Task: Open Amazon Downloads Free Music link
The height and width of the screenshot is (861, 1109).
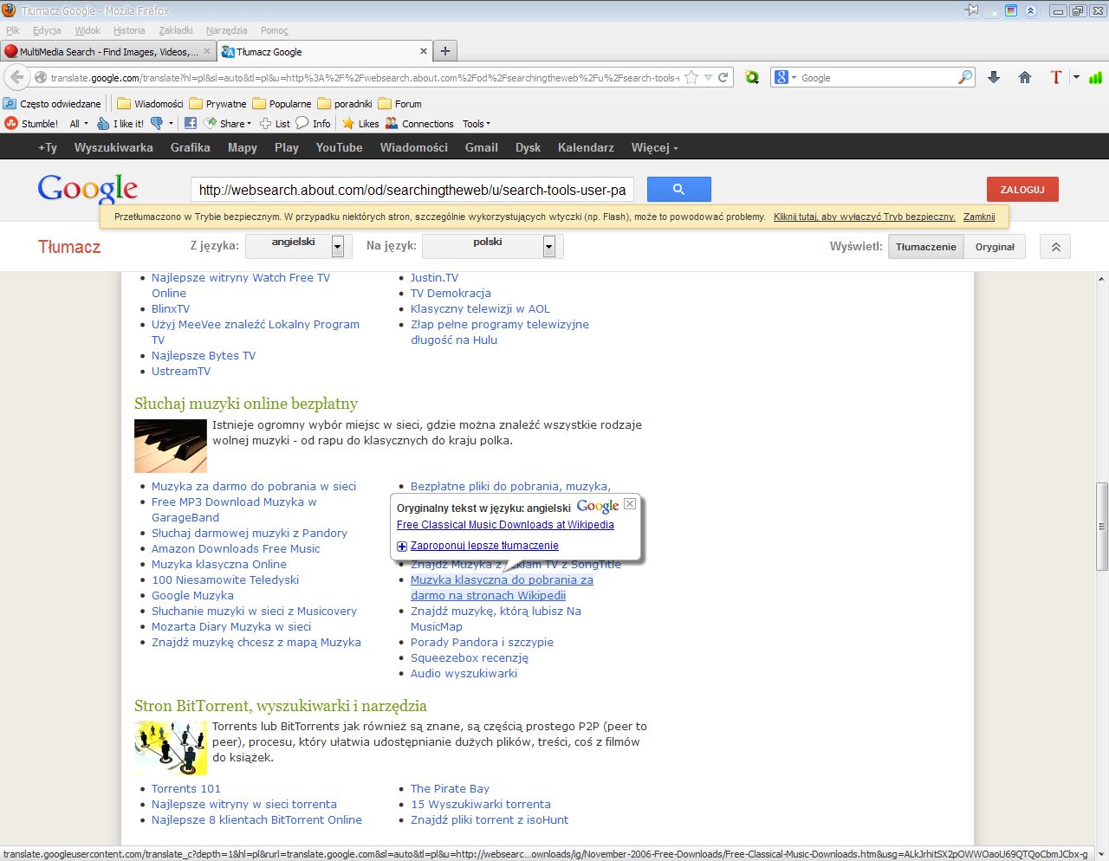Action: click(236, 548)
